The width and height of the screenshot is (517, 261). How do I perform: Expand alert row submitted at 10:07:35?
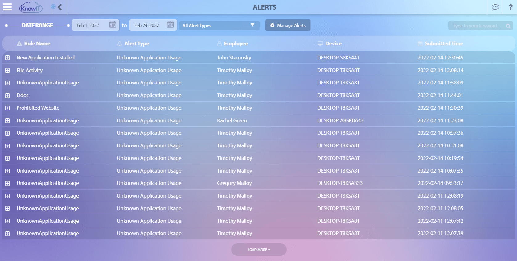(7, 171)
